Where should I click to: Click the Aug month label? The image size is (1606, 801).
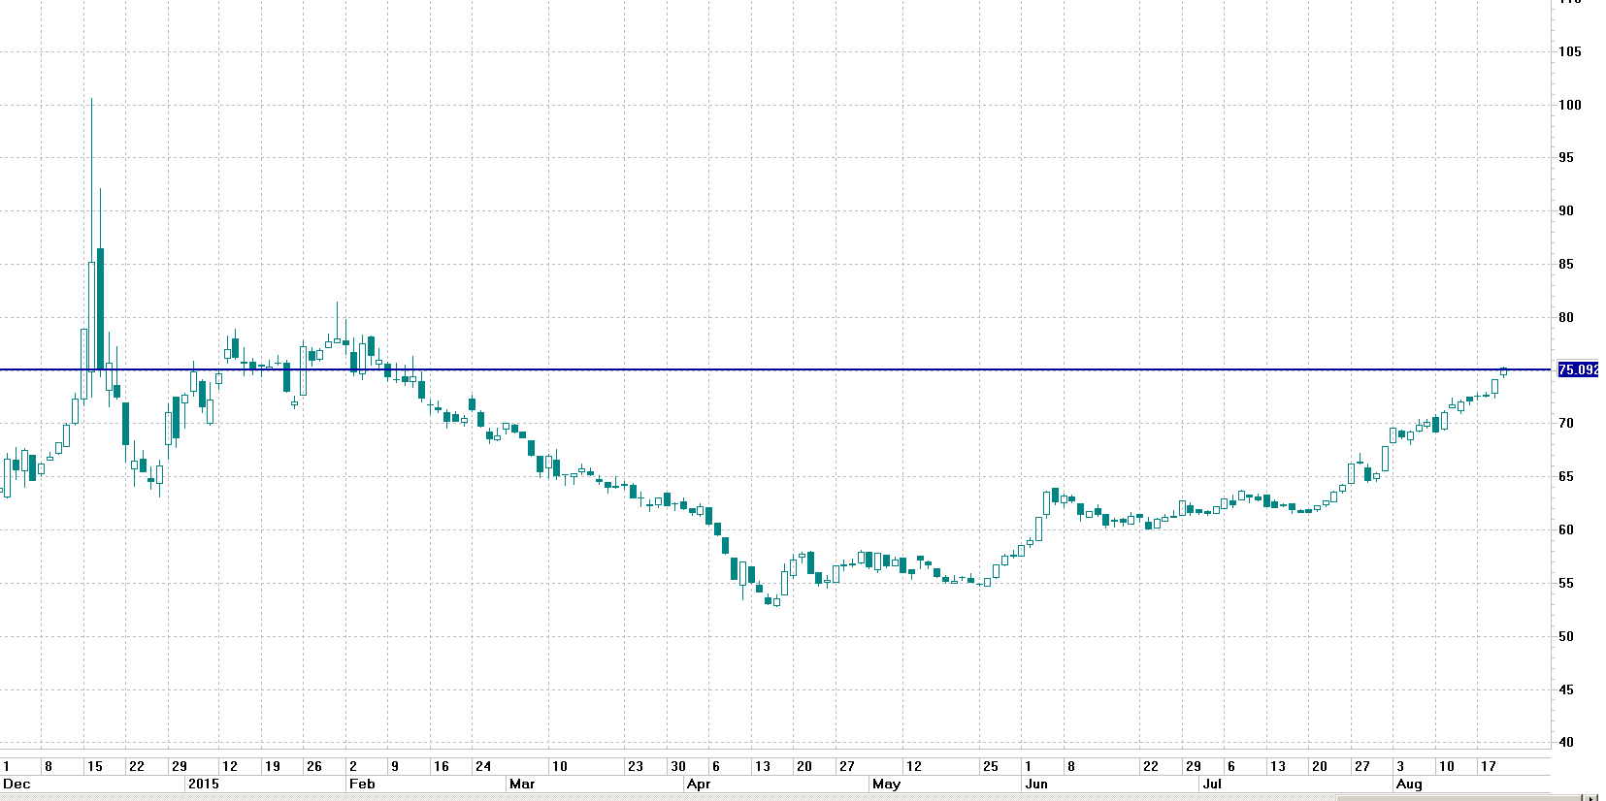(x=1409, y=784)
